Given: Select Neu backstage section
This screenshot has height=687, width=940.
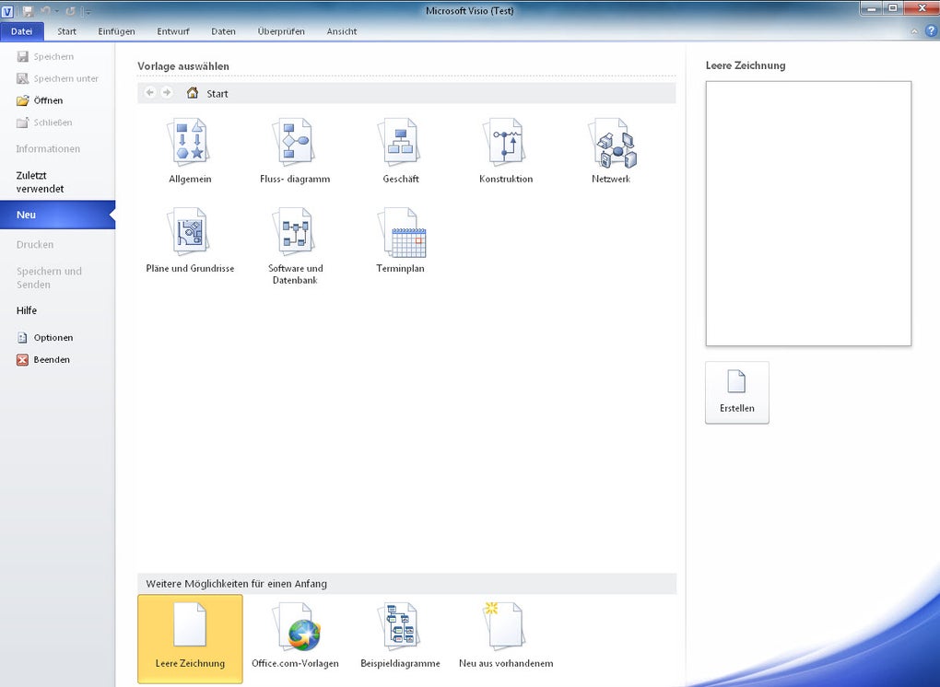Looking at the screenshot, I should (57, 215).
